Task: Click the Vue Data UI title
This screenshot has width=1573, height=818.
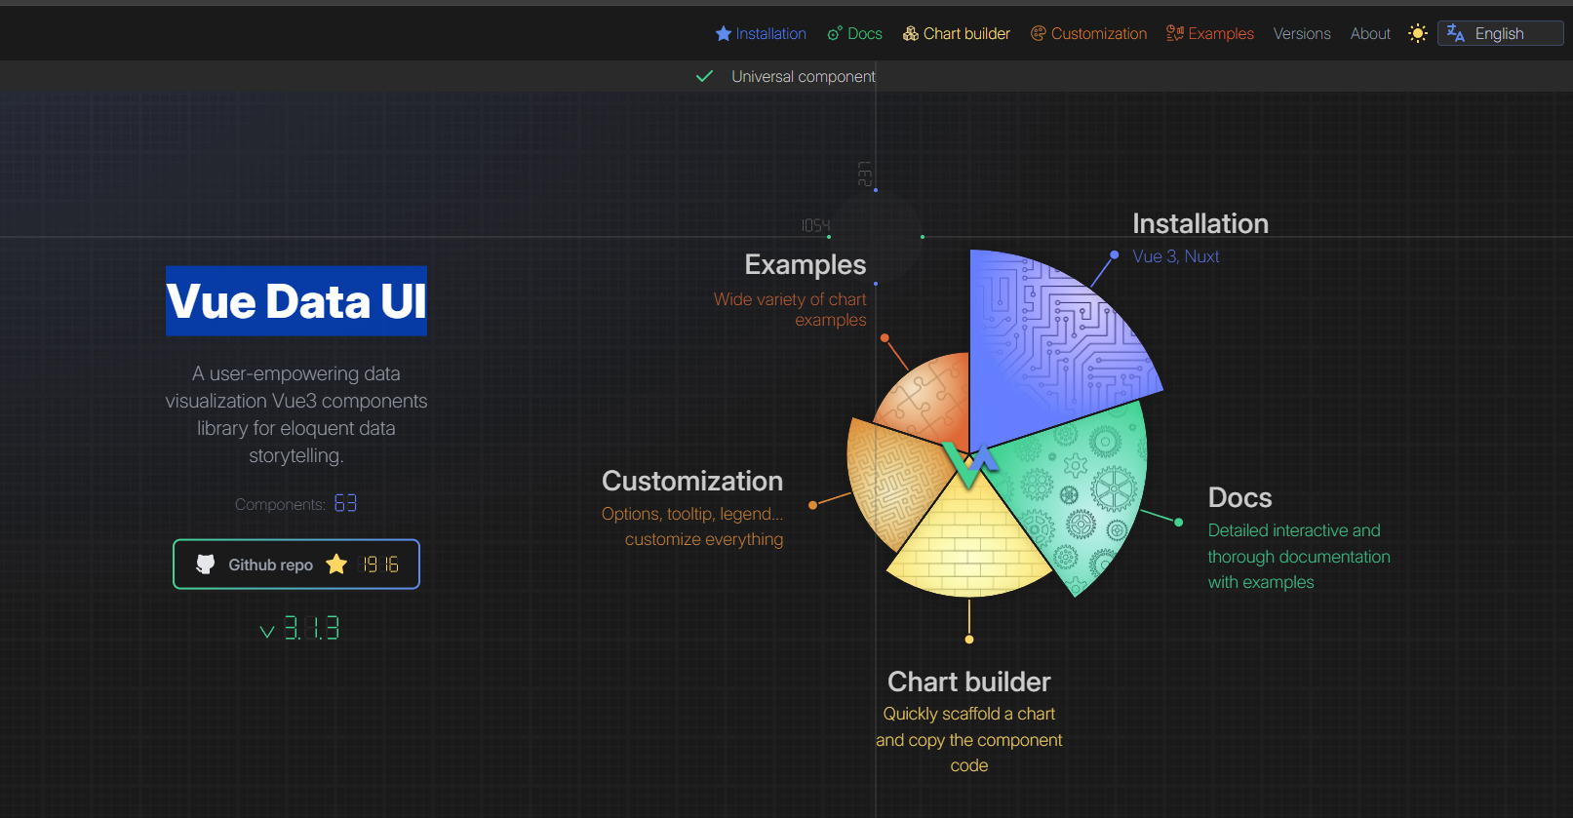Action: point(296,301)
